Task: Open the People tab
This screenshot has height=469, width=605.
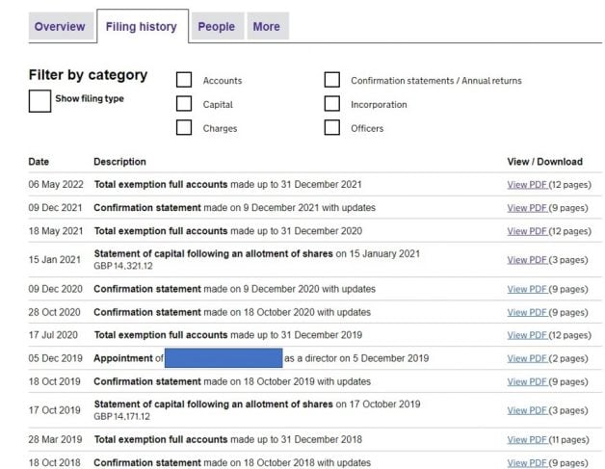Action: (x=216, y=27)
